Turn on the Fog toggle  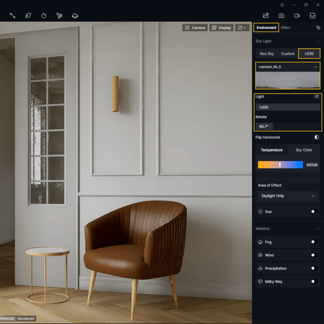coord(314,242)
